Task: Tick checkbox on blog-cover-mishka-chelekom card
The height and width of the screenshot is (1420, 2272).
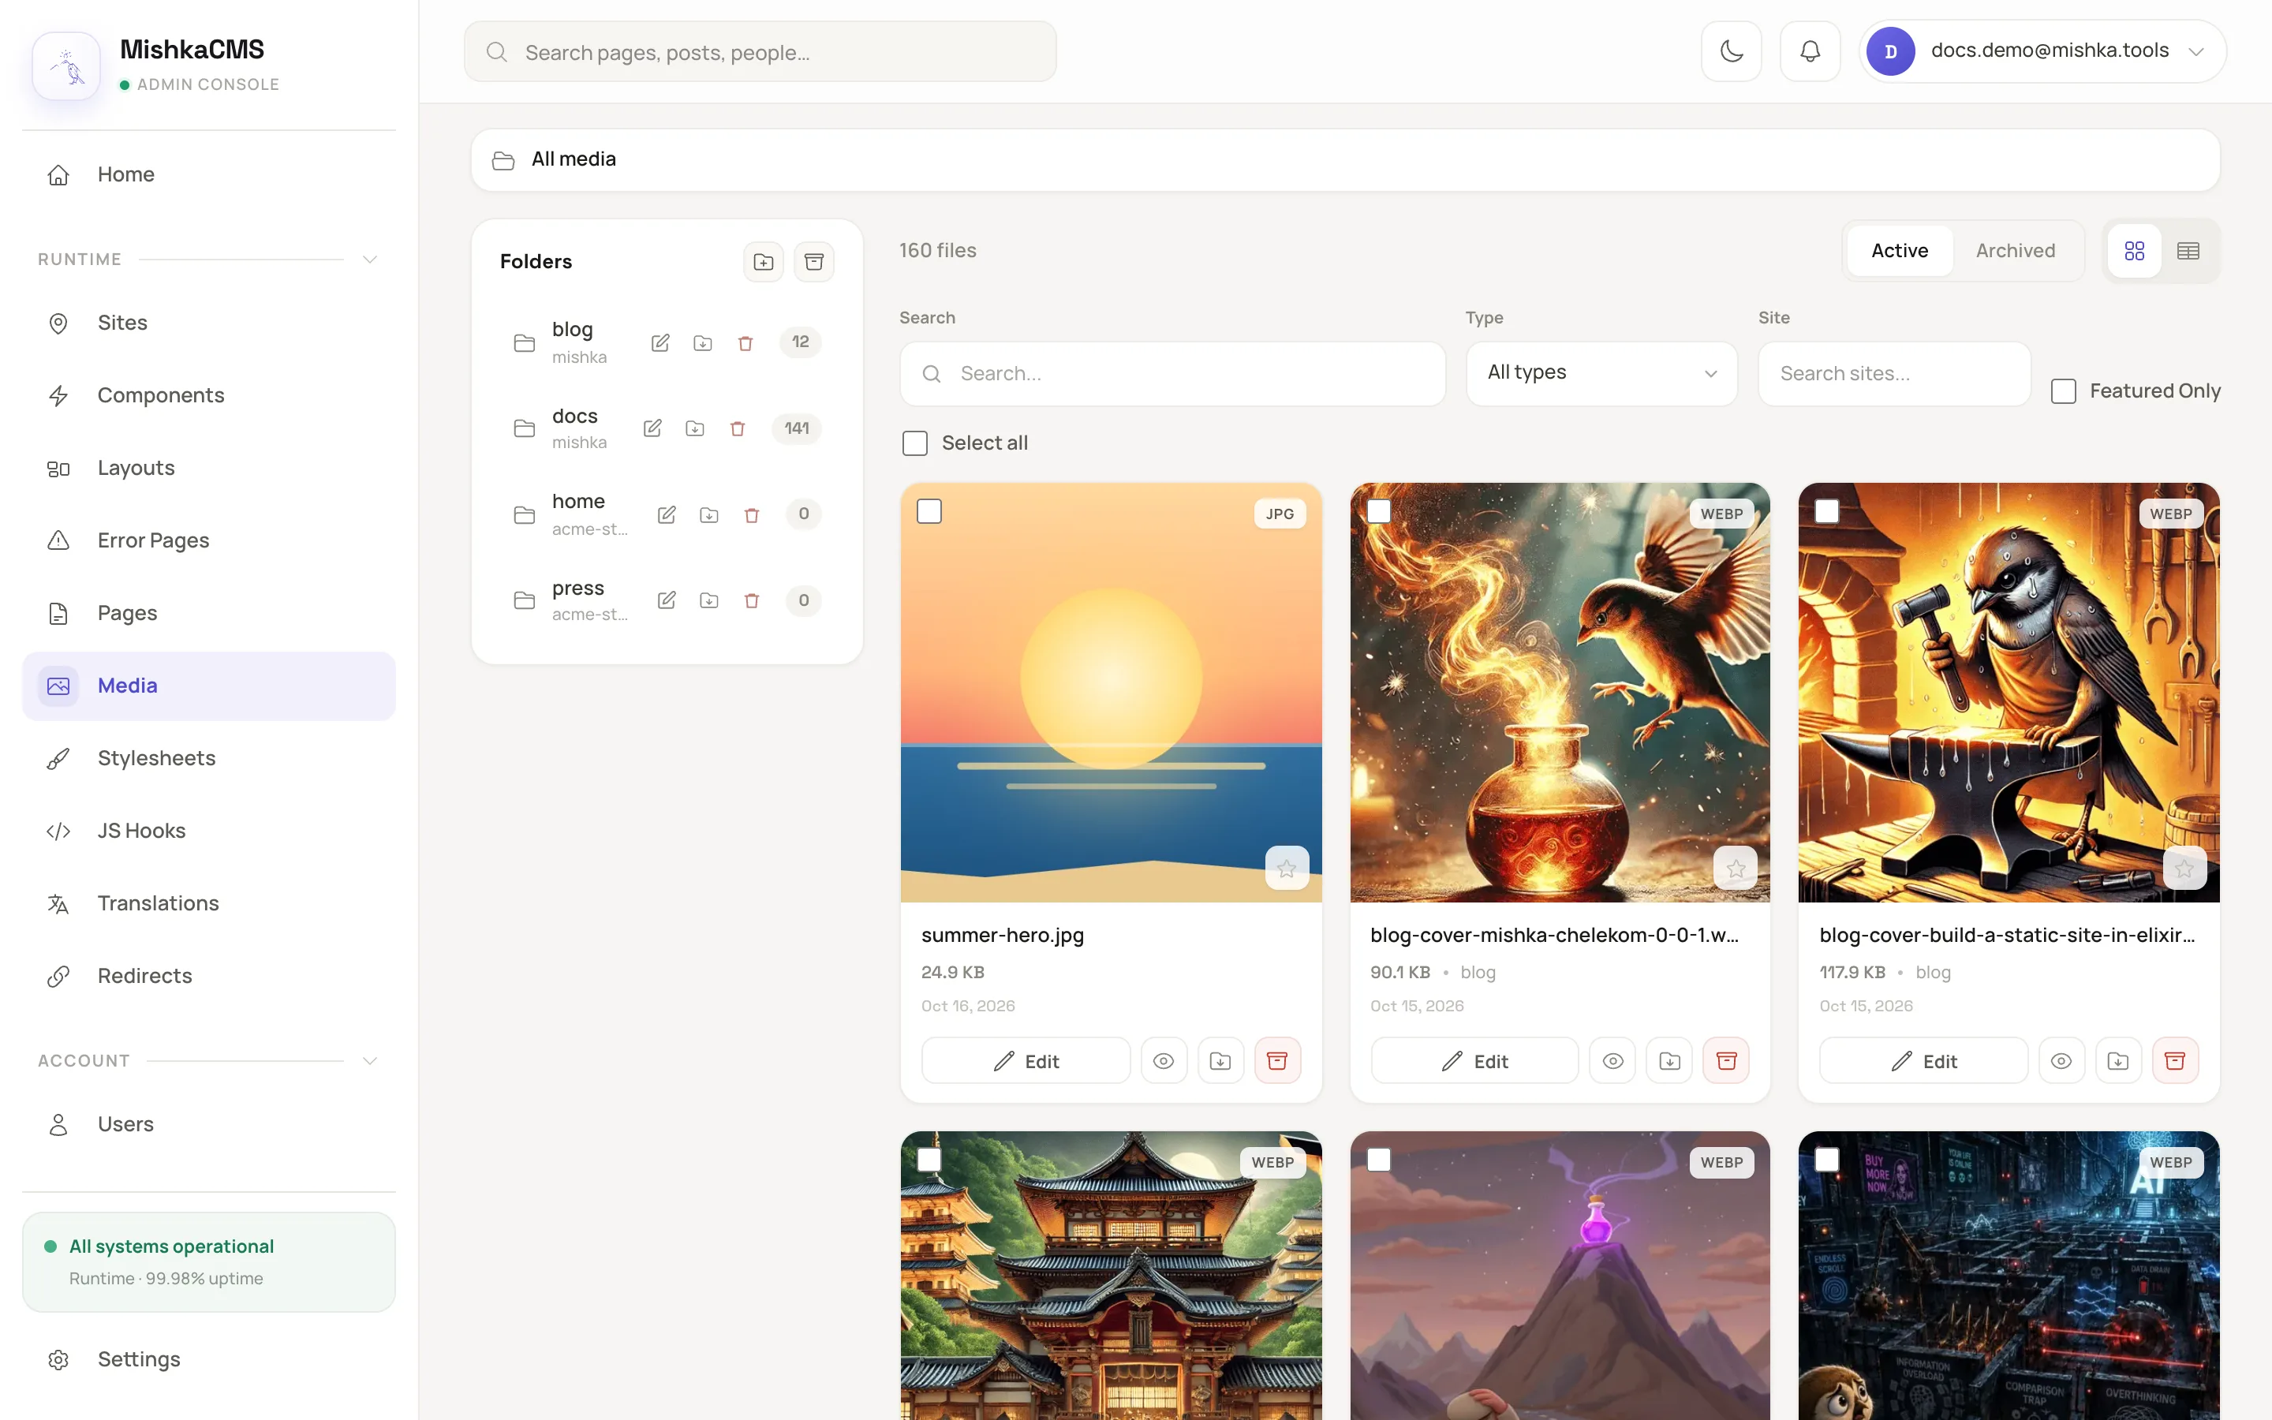Action: click(1378, 512)
